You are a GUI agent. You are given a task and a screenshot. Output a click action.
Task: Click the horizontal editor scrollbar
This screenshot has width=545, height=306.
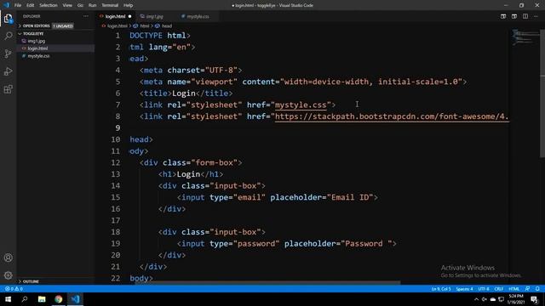click(267, 282)
